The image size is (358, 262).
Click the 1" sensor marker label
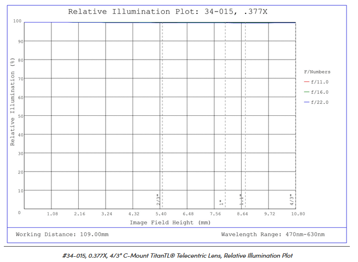(221, 202)
